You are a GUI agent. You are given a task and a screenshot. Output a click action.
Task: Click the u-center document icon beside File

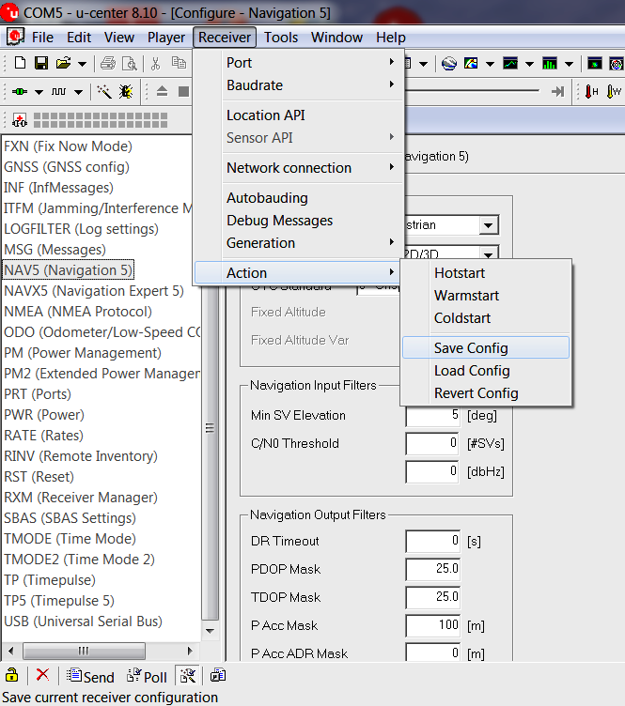tap(15, 37)
